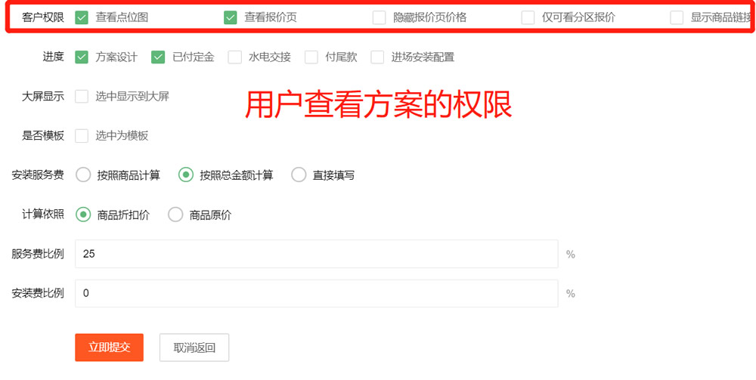Tick the 显示商品链接 checkbox
This screenshot has height=380, width=756.
(677, 18)
